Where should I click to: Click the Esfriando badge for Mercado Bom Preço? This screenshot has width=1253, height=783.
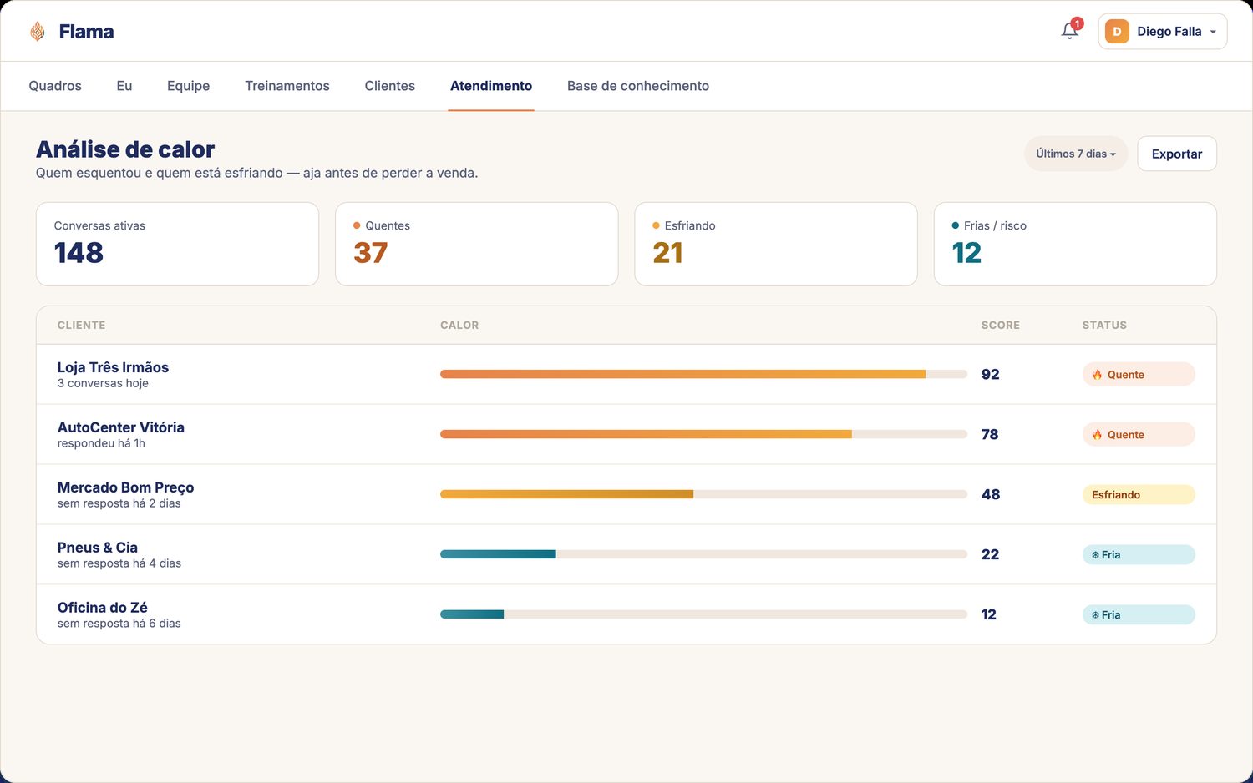coord(1139,495)
